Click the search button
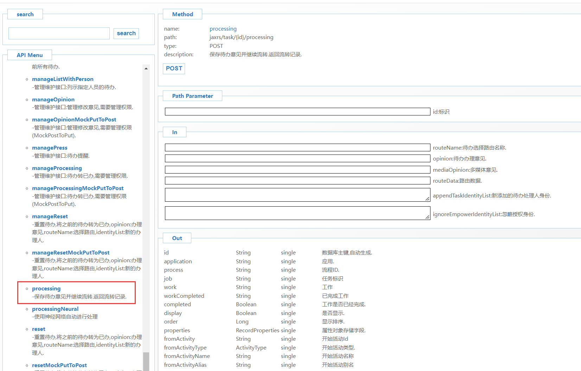The height and width of the screenshot is (371, 581). tap(126, 33)
